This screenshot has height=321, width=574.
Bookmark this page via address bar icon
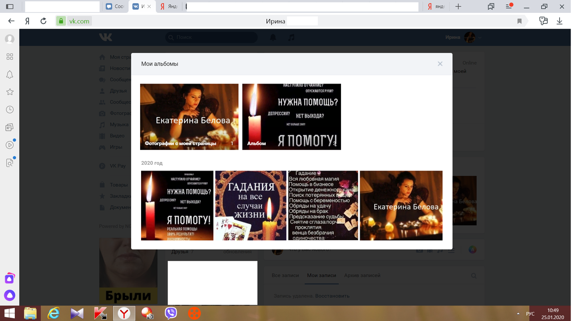click(519, 21)
